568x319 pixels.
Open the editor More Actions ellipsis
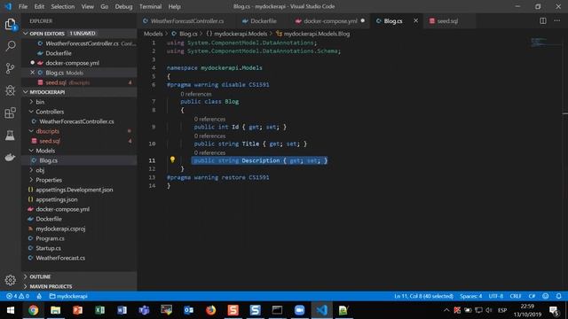point(557,21)
